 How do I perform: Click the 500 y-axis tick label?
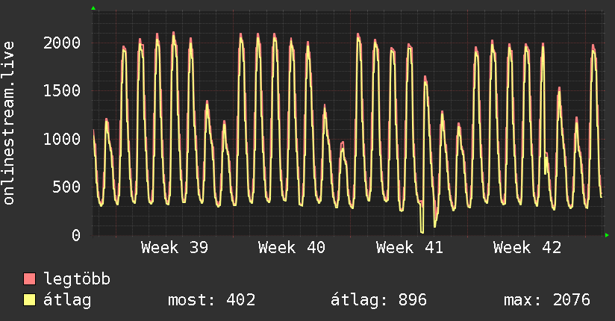coord(66,187)
